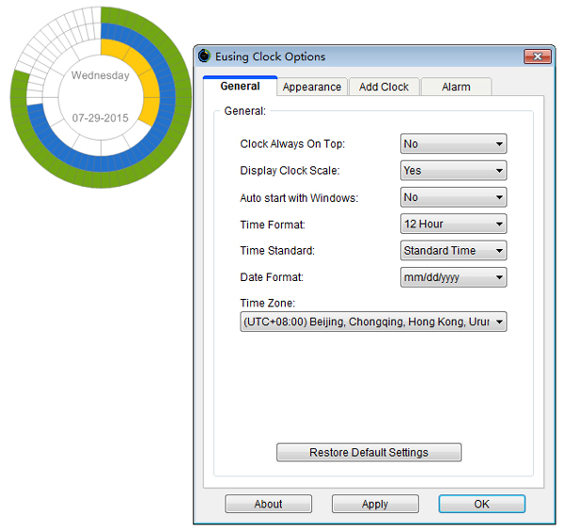Viewport: 564px width, 531px height.
Task: Expand the Time Standard dropdown
Action: tap(453, 251)
